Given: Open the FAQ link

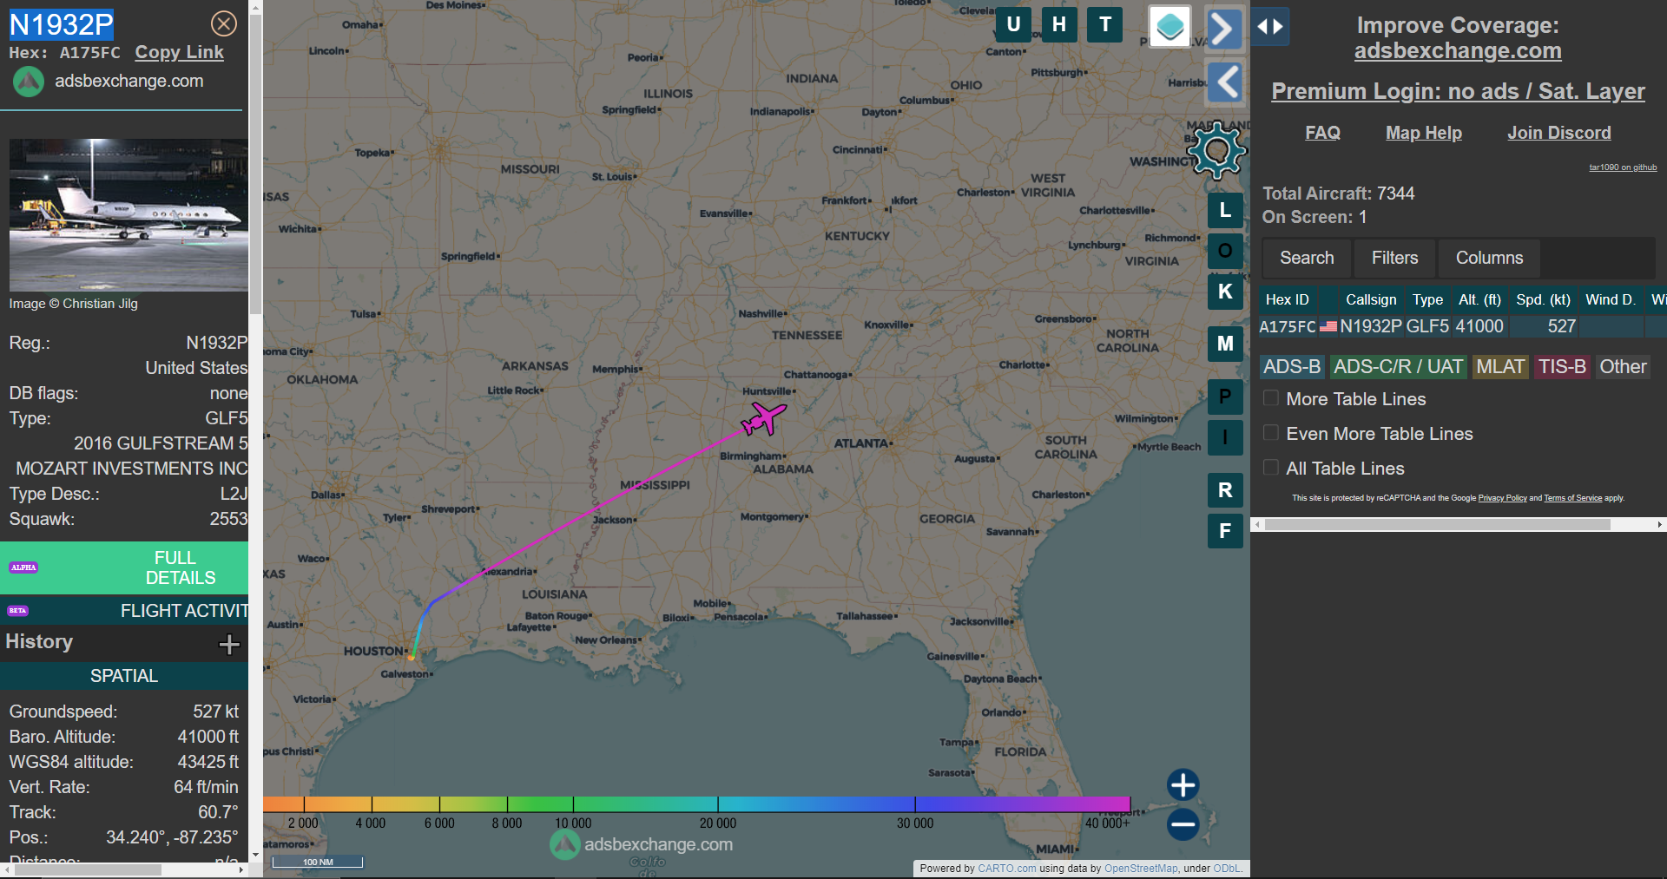Looking at the screenshot, I should tap(1322, 133).
